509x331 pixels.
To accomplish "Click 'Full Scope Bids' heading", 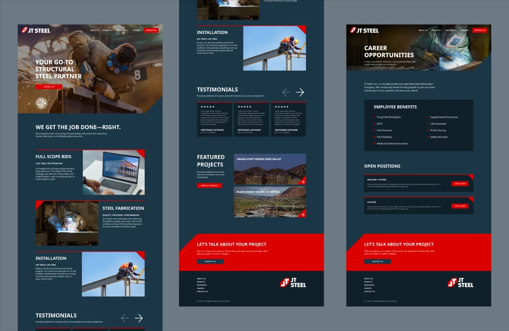I will tap(53, 157).
